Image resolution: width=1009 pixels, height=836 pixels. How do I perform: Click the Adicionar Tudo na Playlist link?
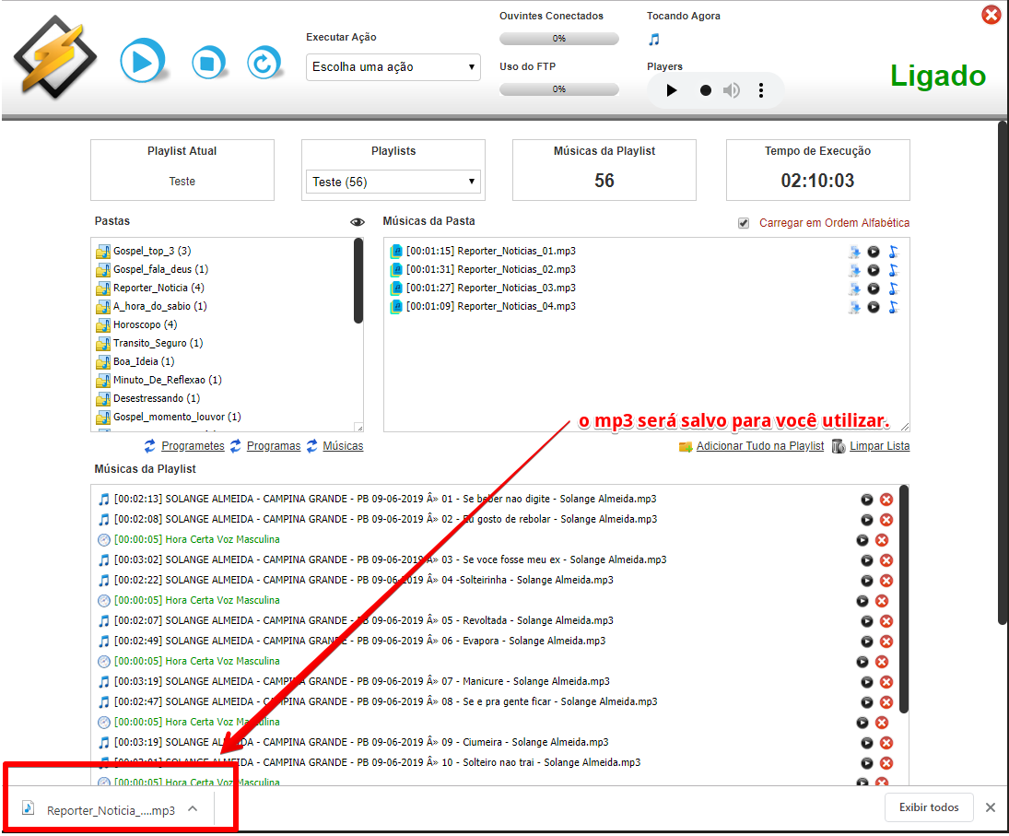(759, 446)
